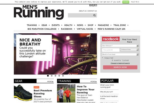Accept the cookies notice
Viewport: 154px width, 103px height.
pyautogui.click(x=126, y=2)
